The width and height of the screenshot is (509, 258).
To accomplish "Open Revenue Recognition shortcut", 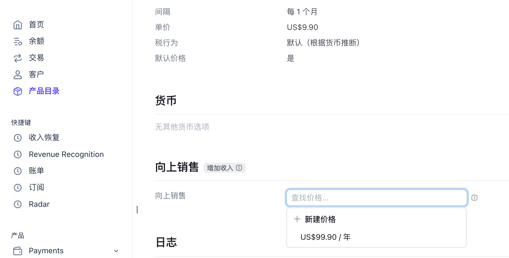I will pos(66,154).
